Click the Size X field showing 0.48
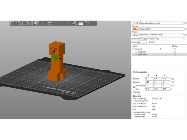 (x=149, y=89)
